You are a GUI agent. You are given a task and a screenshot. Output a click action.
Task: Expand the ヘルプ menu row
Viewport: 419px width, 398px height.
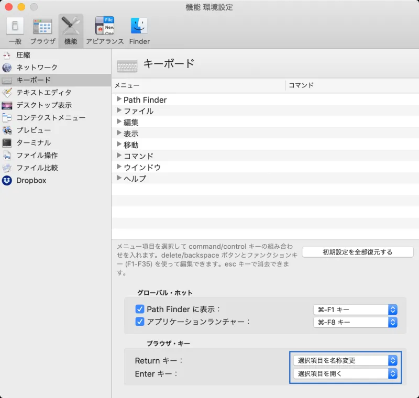(119, 178)
